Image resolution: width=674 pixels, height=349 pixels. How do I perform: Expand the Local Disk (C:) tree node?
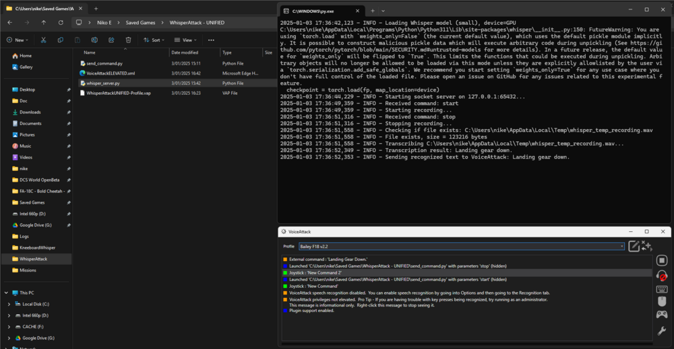point(8,304)
